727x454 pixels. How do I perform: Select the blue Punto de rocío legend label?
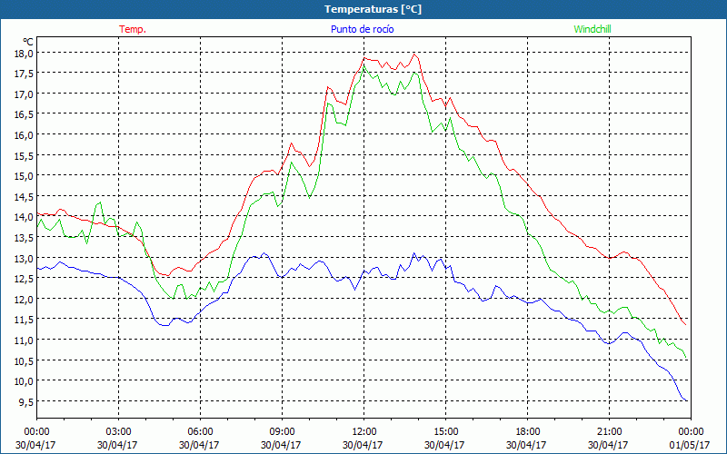point(362,29)
